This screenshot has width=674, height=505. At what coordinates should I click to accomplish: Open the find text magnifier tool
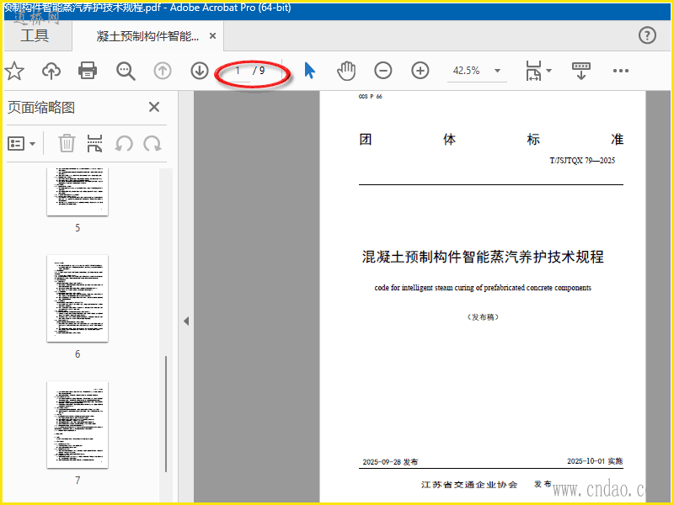(x=126, y=71)
